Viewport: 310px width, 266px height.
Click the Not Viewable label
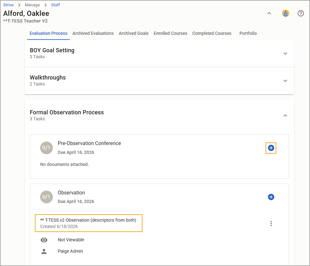pyautogui.click(x=71, y=240)
